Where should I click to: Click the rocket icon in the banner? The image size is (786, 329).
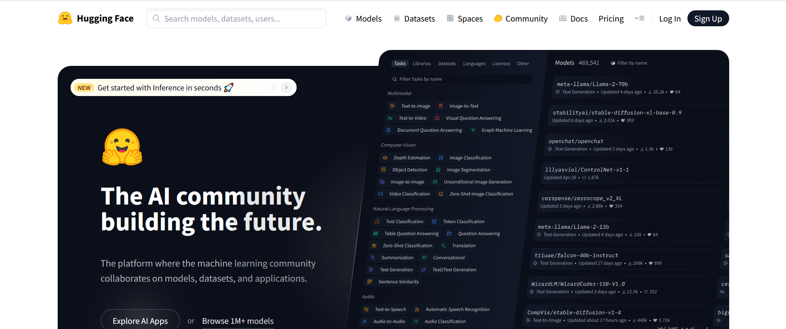(229, 87)
